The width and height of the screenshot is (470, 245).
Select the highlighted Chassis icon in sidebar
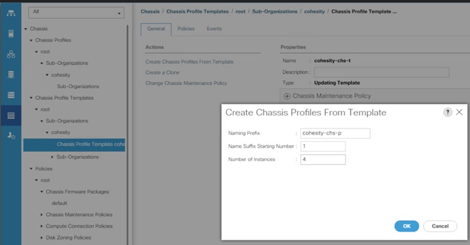[x=11, y=115]
